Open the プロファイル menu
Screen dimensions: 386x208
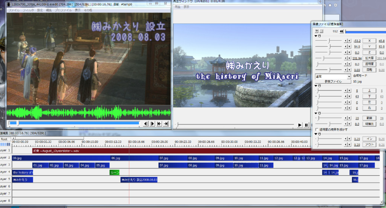63,10
